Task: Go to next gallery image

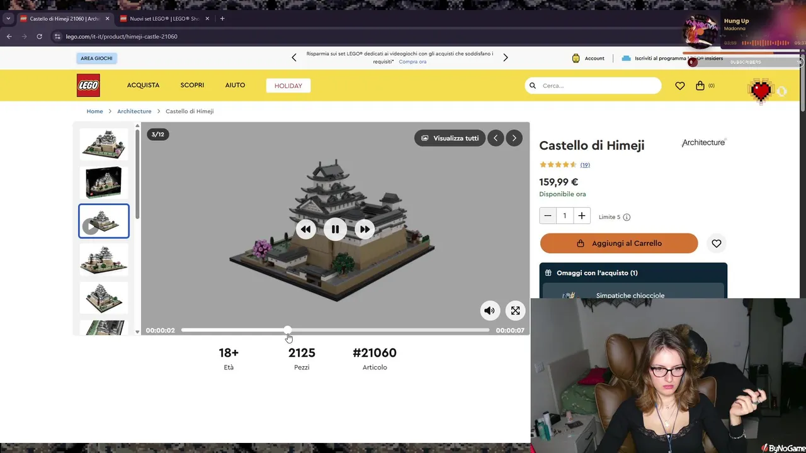Action: point(514,138)
